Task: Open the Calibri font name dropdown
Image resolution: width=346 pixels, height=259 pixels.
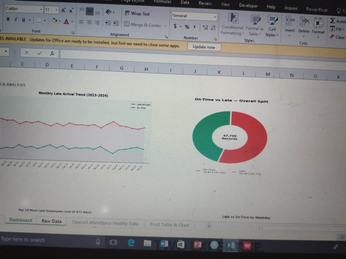Action: (x=41, y=9)
